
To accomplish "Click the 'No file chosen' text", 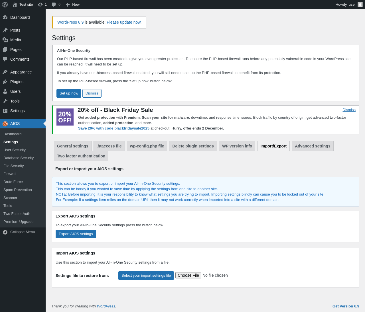I will [215, 275].
